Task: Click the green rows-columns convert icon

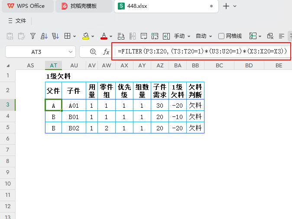Action: [155, 36]
